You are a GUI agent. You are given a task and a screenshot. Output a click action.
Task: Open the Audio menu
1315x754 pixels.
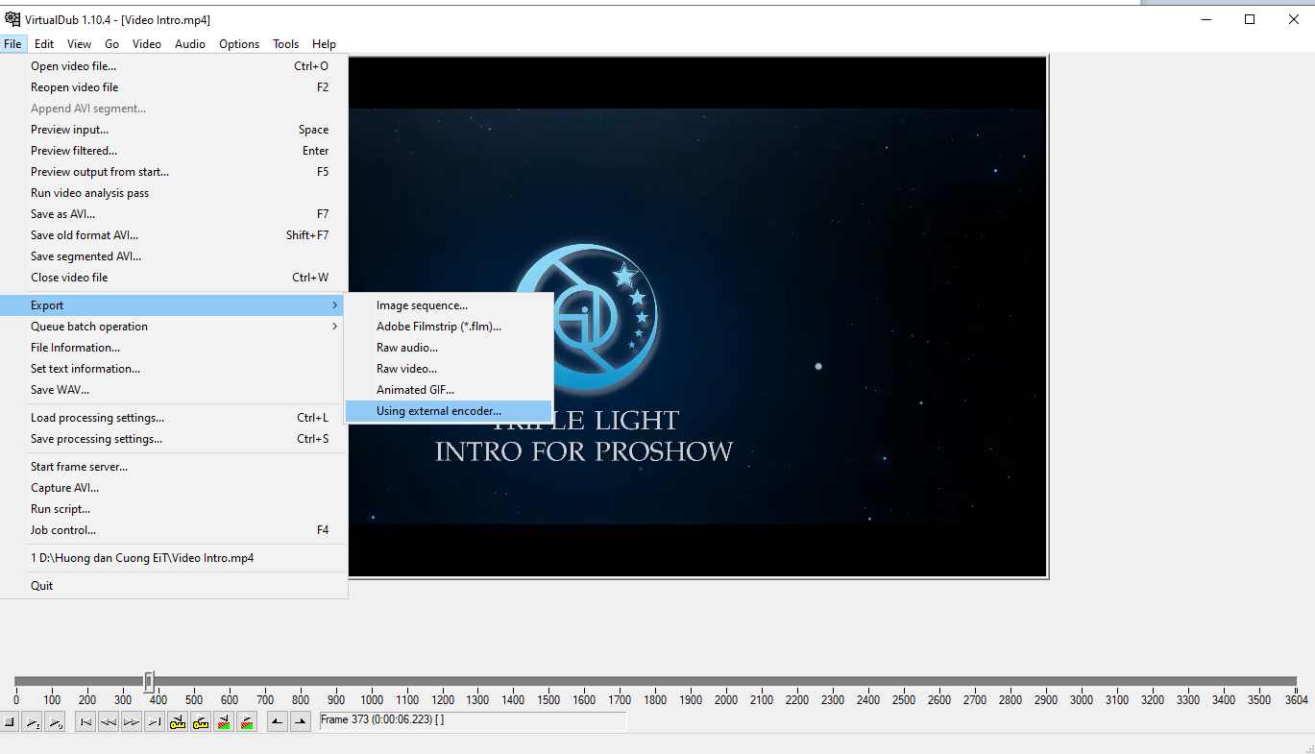click(x=189, y=43)
